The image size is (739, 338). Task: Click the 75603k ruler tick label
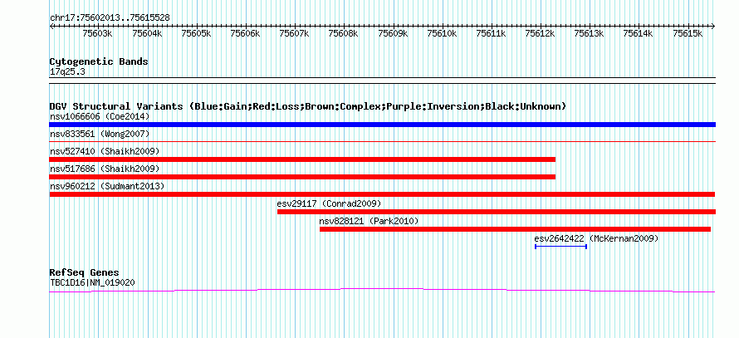click(97, 33)
